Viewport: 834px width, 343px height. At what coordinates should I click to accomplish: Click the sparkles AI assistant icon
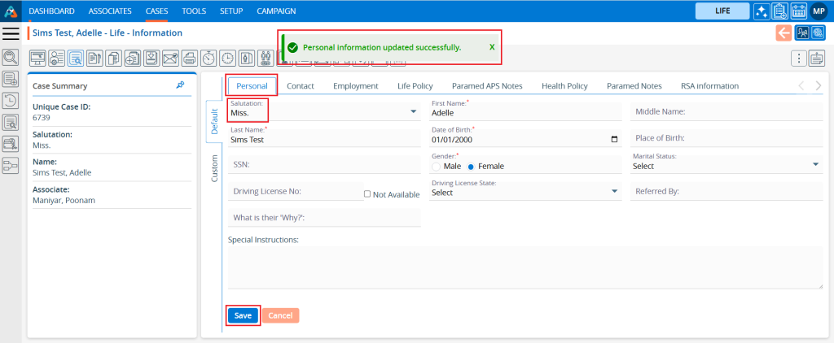pos(761,11)
